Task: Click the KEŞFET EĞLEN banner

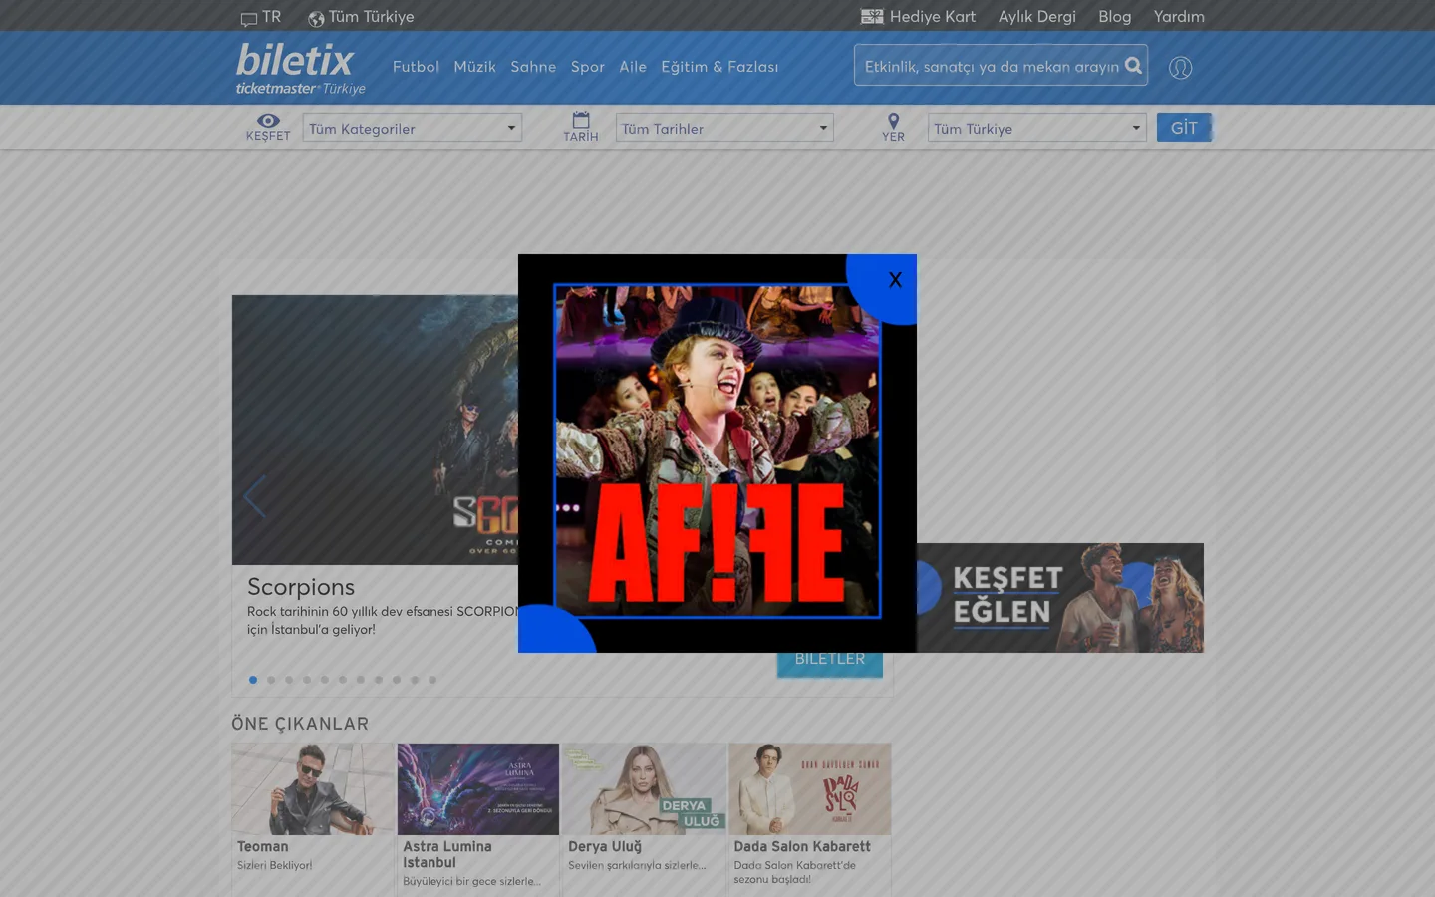Action: pyautogui.click(x=1060, y=598)
